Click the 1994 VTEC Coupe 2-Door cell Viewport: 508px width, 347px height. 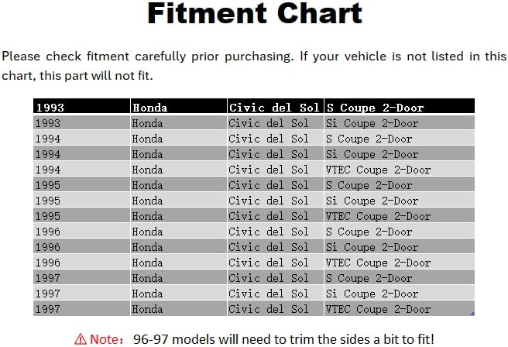pyautogui.click(x=400, y=170)
